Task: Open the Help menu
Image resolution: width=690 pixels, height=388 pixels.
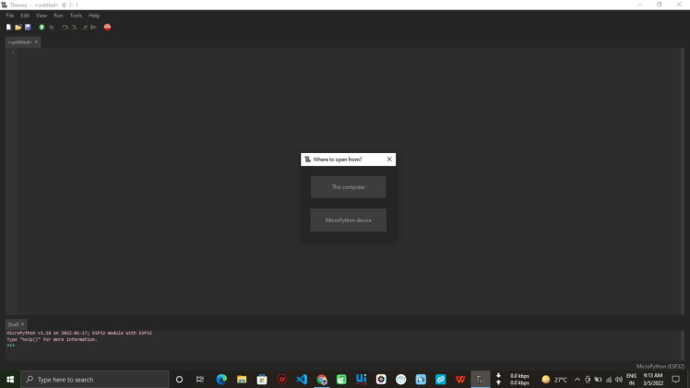Action: 94,16
